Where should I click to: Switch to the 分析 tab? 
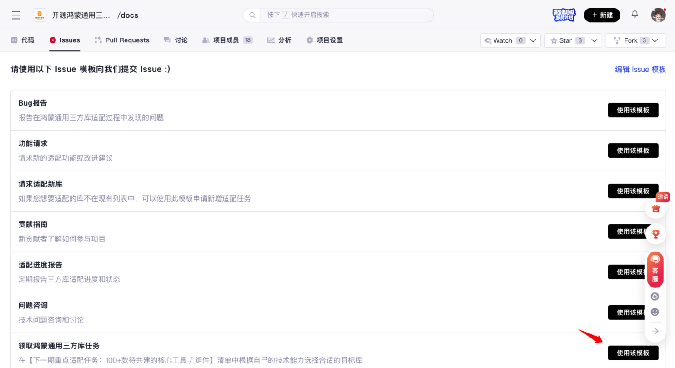tap(279, 40)
